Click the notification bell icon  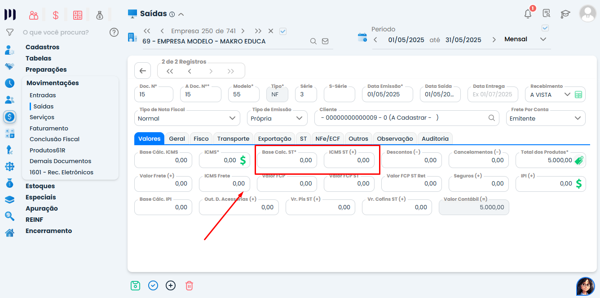pos(528,14)
